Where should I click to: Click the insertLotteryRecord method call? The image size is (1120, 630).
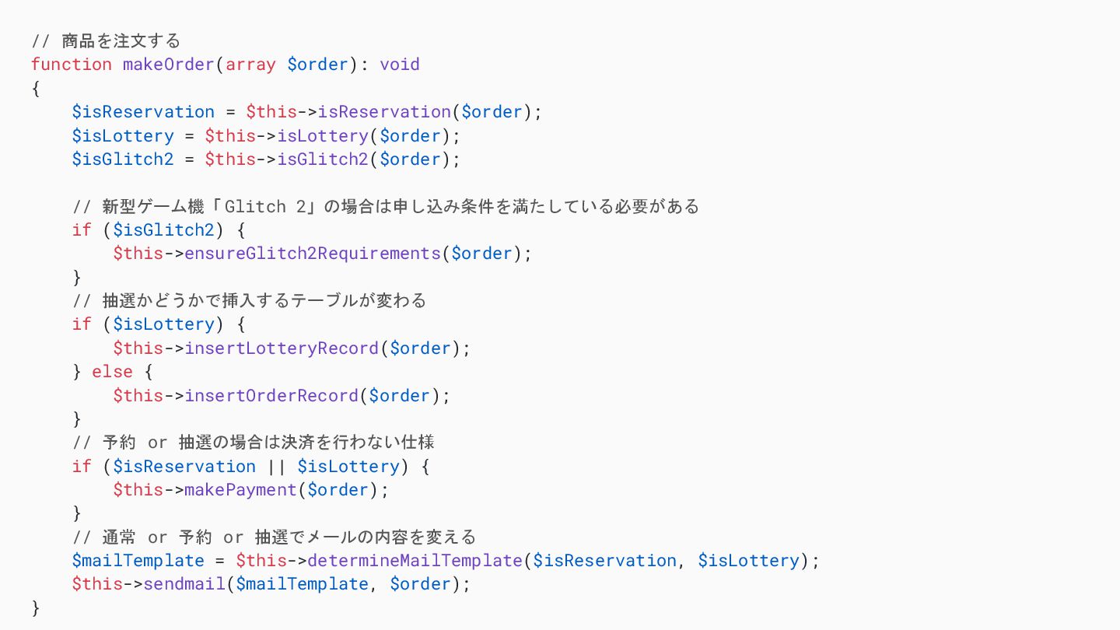pos(282,348)
